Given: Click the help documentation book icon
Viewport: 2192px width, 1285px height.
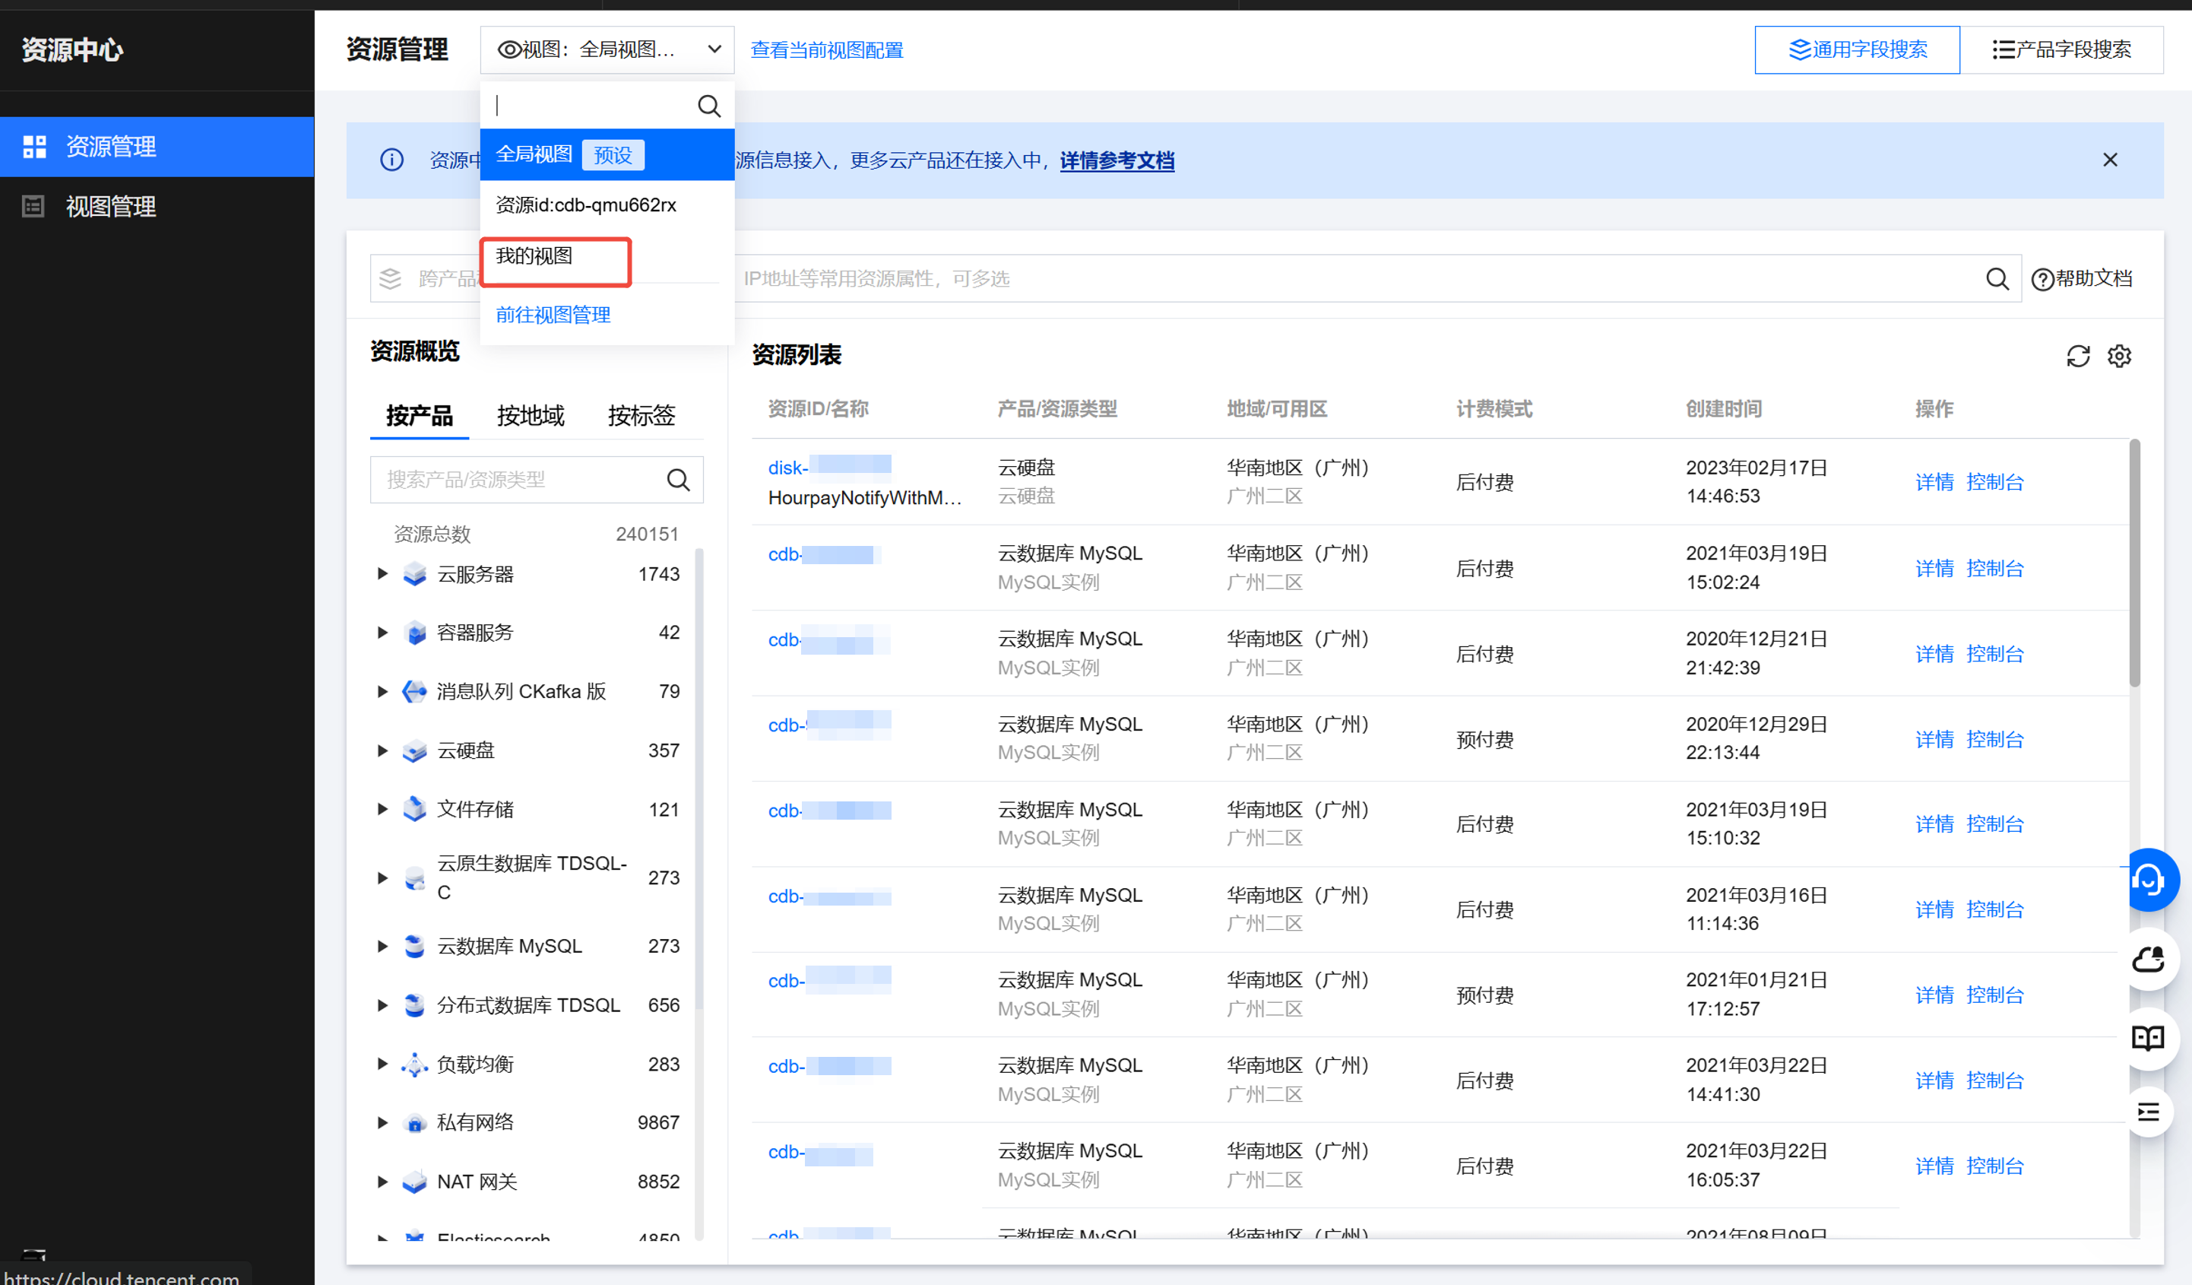Looking at the screenshot, I should coord(2148,1038).
